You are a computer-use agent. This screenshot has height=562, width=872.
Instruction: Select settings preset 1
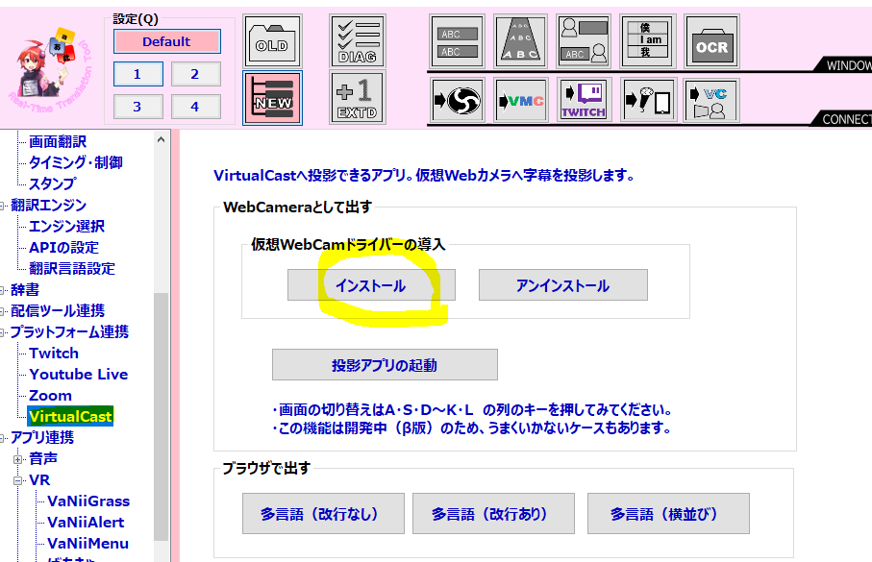coord(137,74)
